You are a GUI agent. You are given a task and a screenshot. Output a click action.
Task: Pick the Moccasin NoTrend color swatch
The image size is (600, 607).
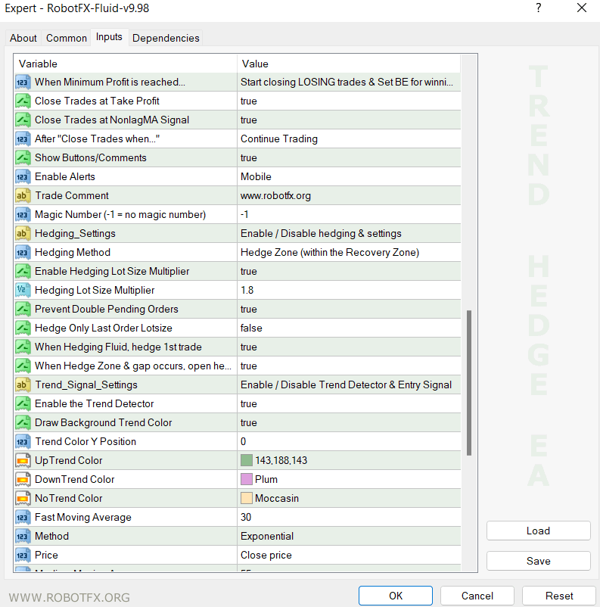pos(247,499)
